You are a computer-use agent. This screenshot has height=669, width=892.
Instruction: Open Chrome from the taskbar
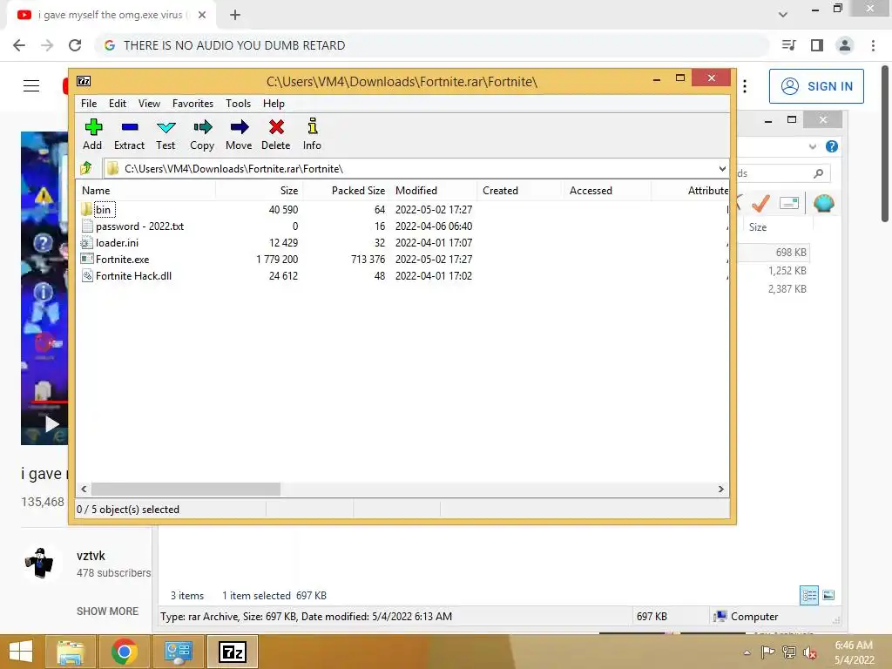pyautogui.click(x=124, y=652)
